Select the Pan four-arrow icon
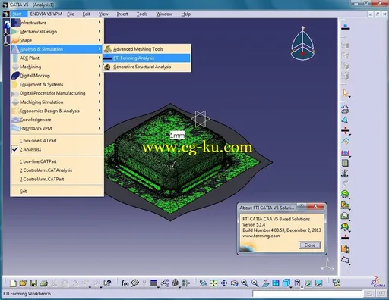389x300 pixels. (224, 283)
